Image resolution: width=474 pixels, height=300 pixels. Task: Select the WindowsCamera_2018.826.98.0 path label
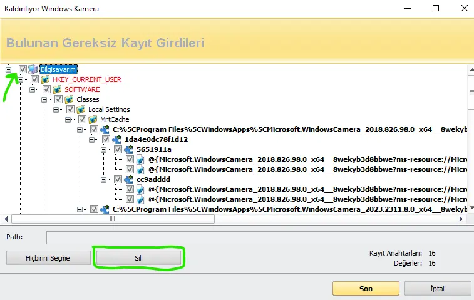point(290,129)
